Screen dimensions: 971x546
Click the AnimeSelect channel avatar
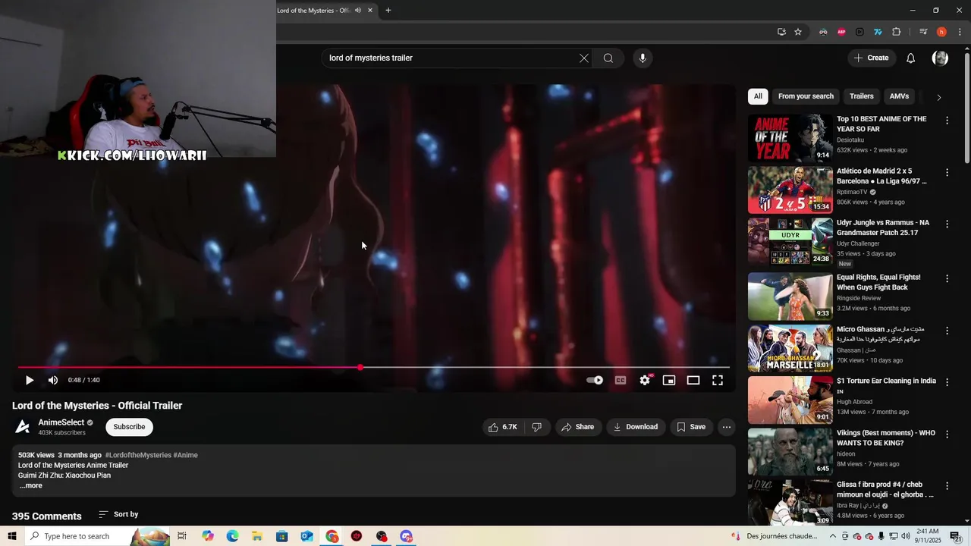tap(23, 427)
